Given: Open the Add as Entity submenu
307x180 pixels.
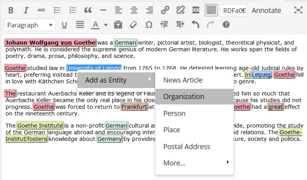Looking at the screenshot, I should pyautogui.click(x=116, y=80).
